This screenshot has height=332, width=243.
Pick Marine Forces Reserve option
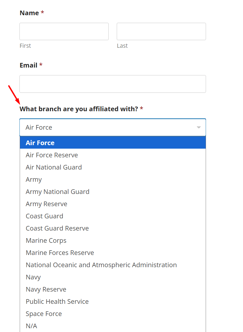[60, 253]
